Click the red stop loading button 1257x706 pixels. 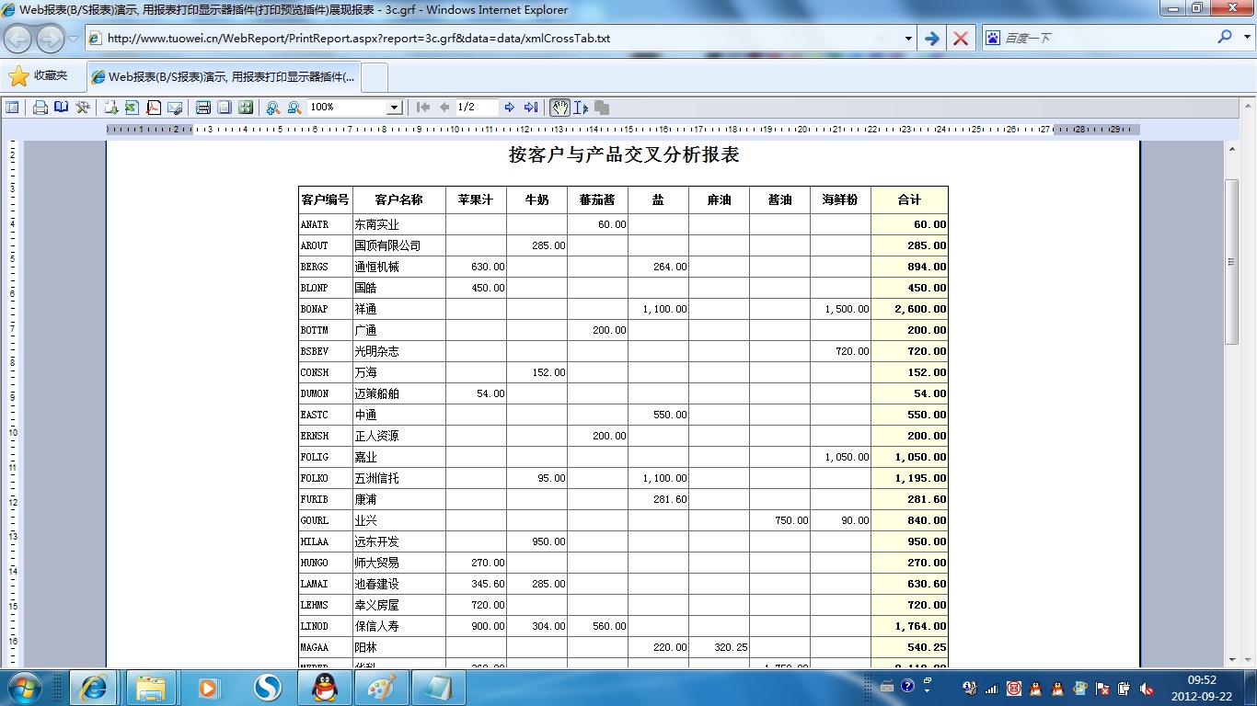coord(960,39)
